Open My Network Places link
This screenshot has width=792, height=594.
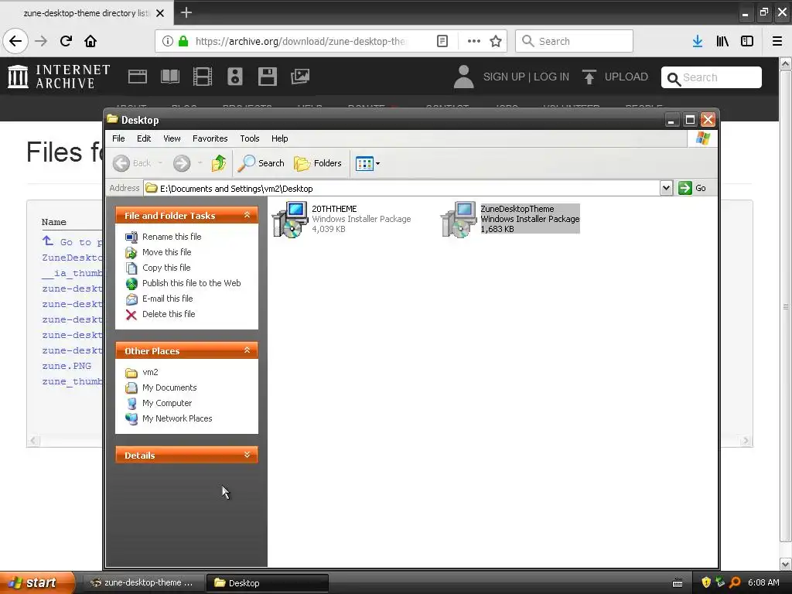point(177,418)
